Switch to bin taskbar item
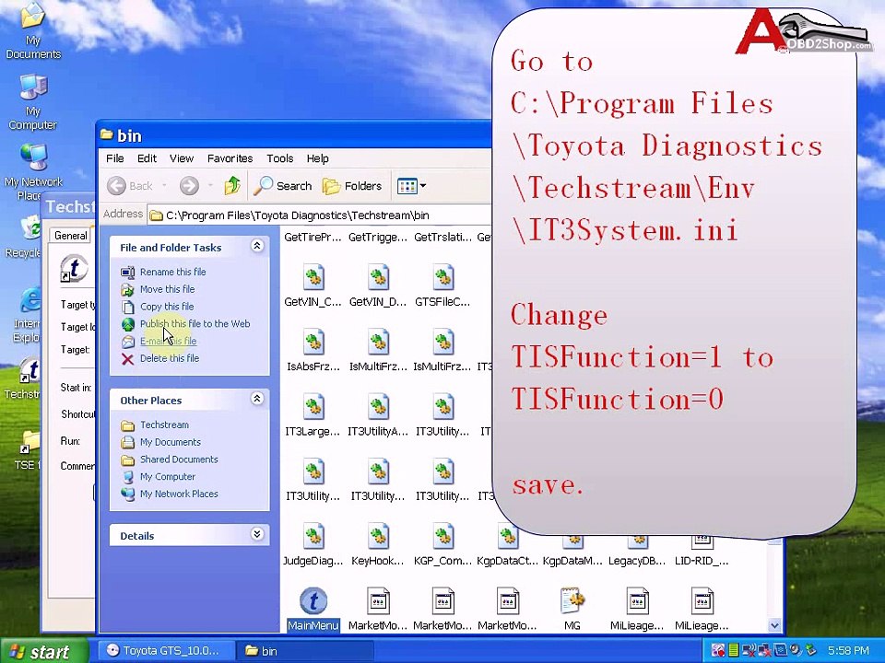This screenshot has height=663, width=885. [305, 651]
